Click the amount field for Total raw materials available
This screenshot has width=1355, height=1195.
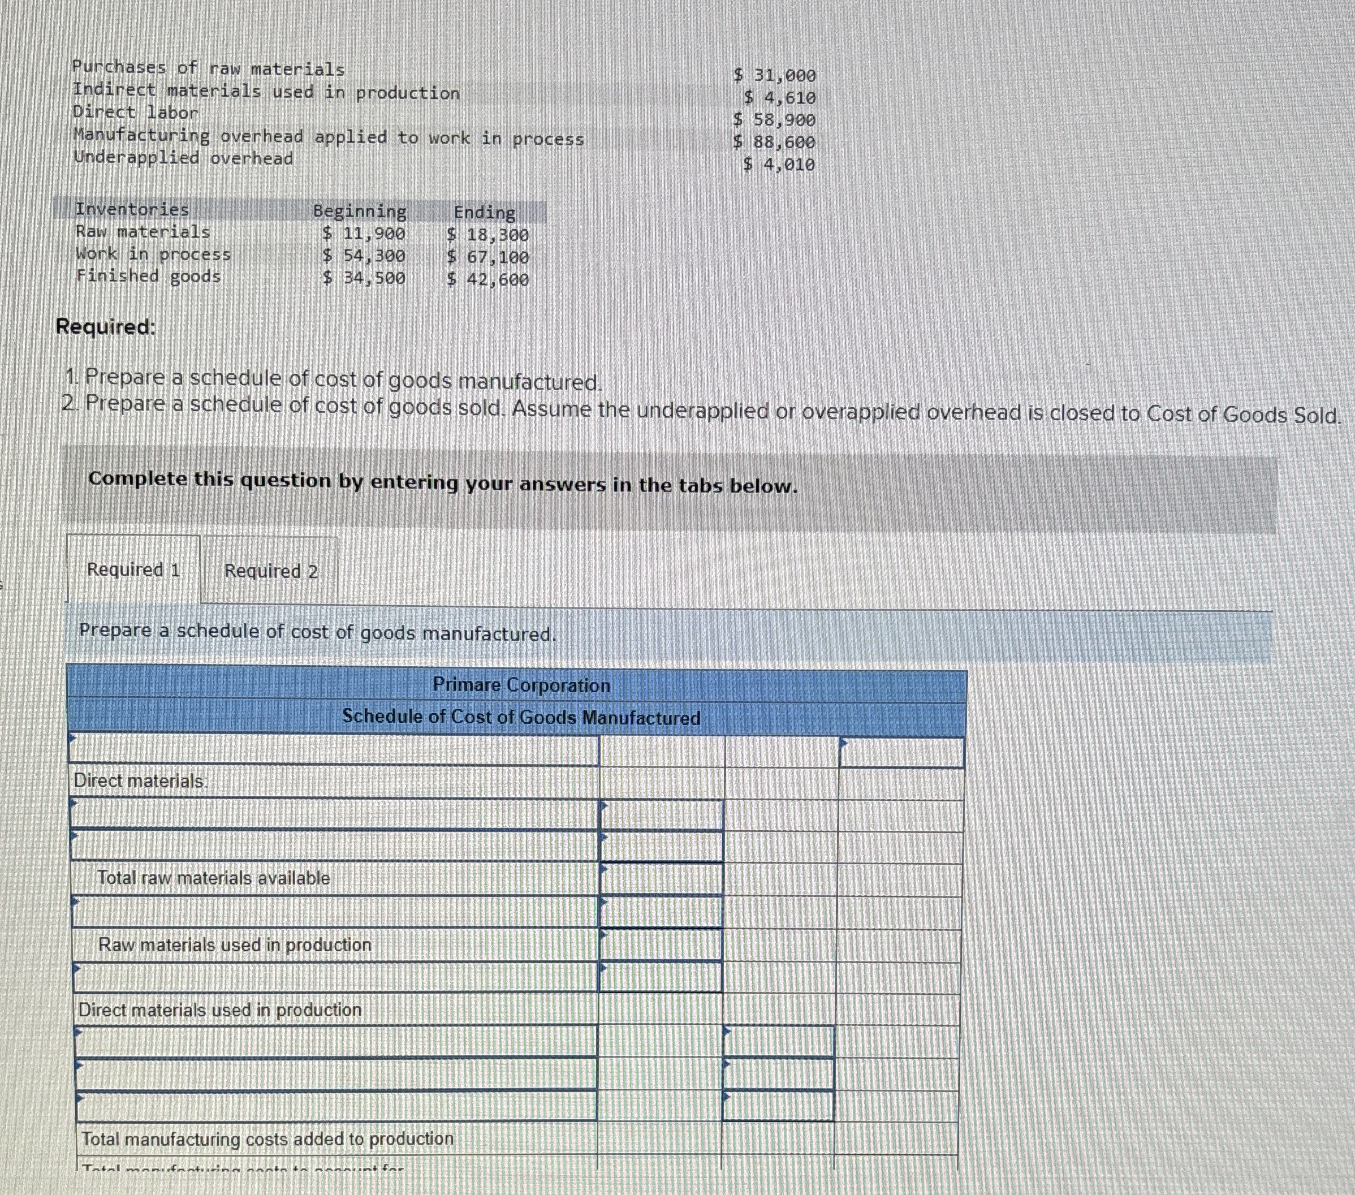point(661,878)
